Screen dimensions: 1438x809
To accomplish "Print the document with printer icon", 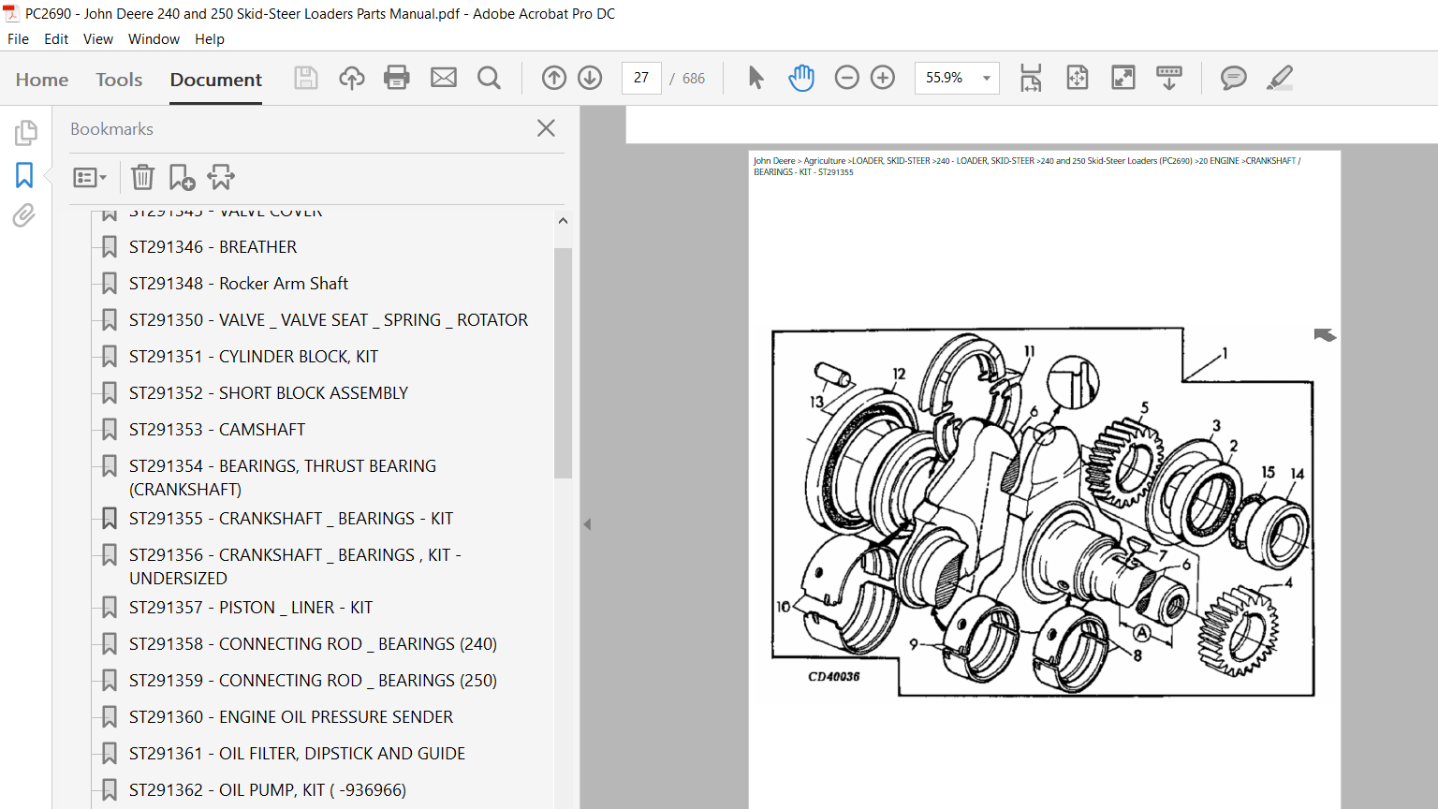I will click(397, 78).
